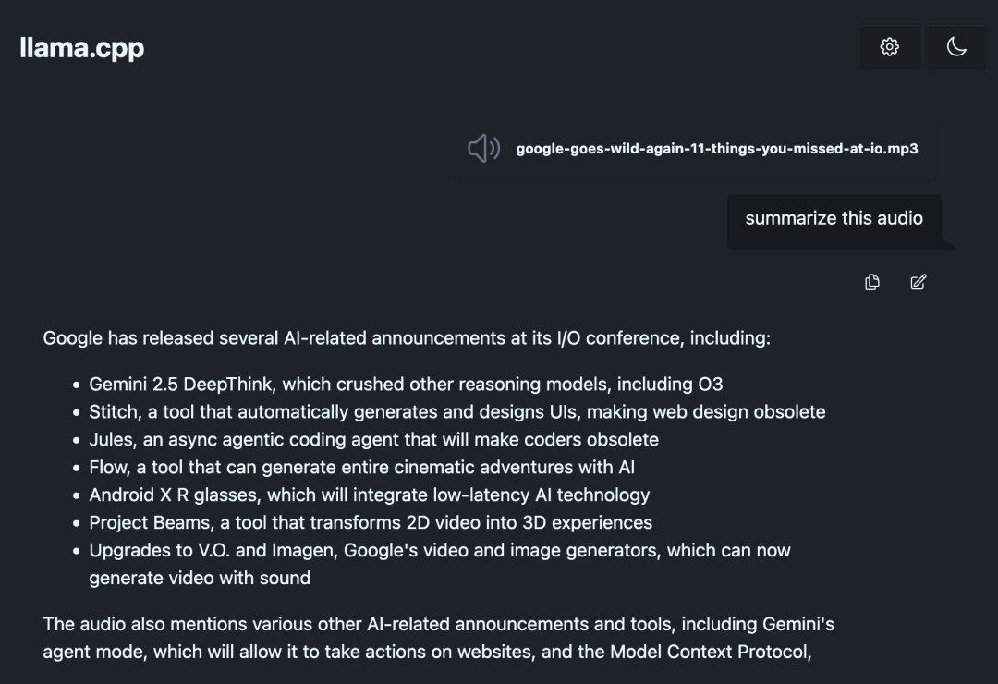Click the Upgrades to V.O. and Imagen bullet
Image resolution: width=998 pixels, height=684 pixels.
coord(439,564)
